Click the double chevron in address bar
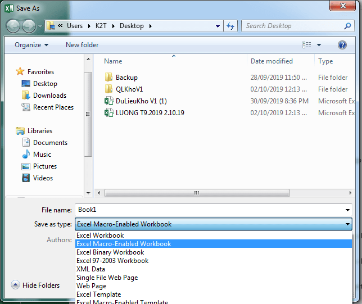This screenshot has width=362, height=304. coord(60,26)
